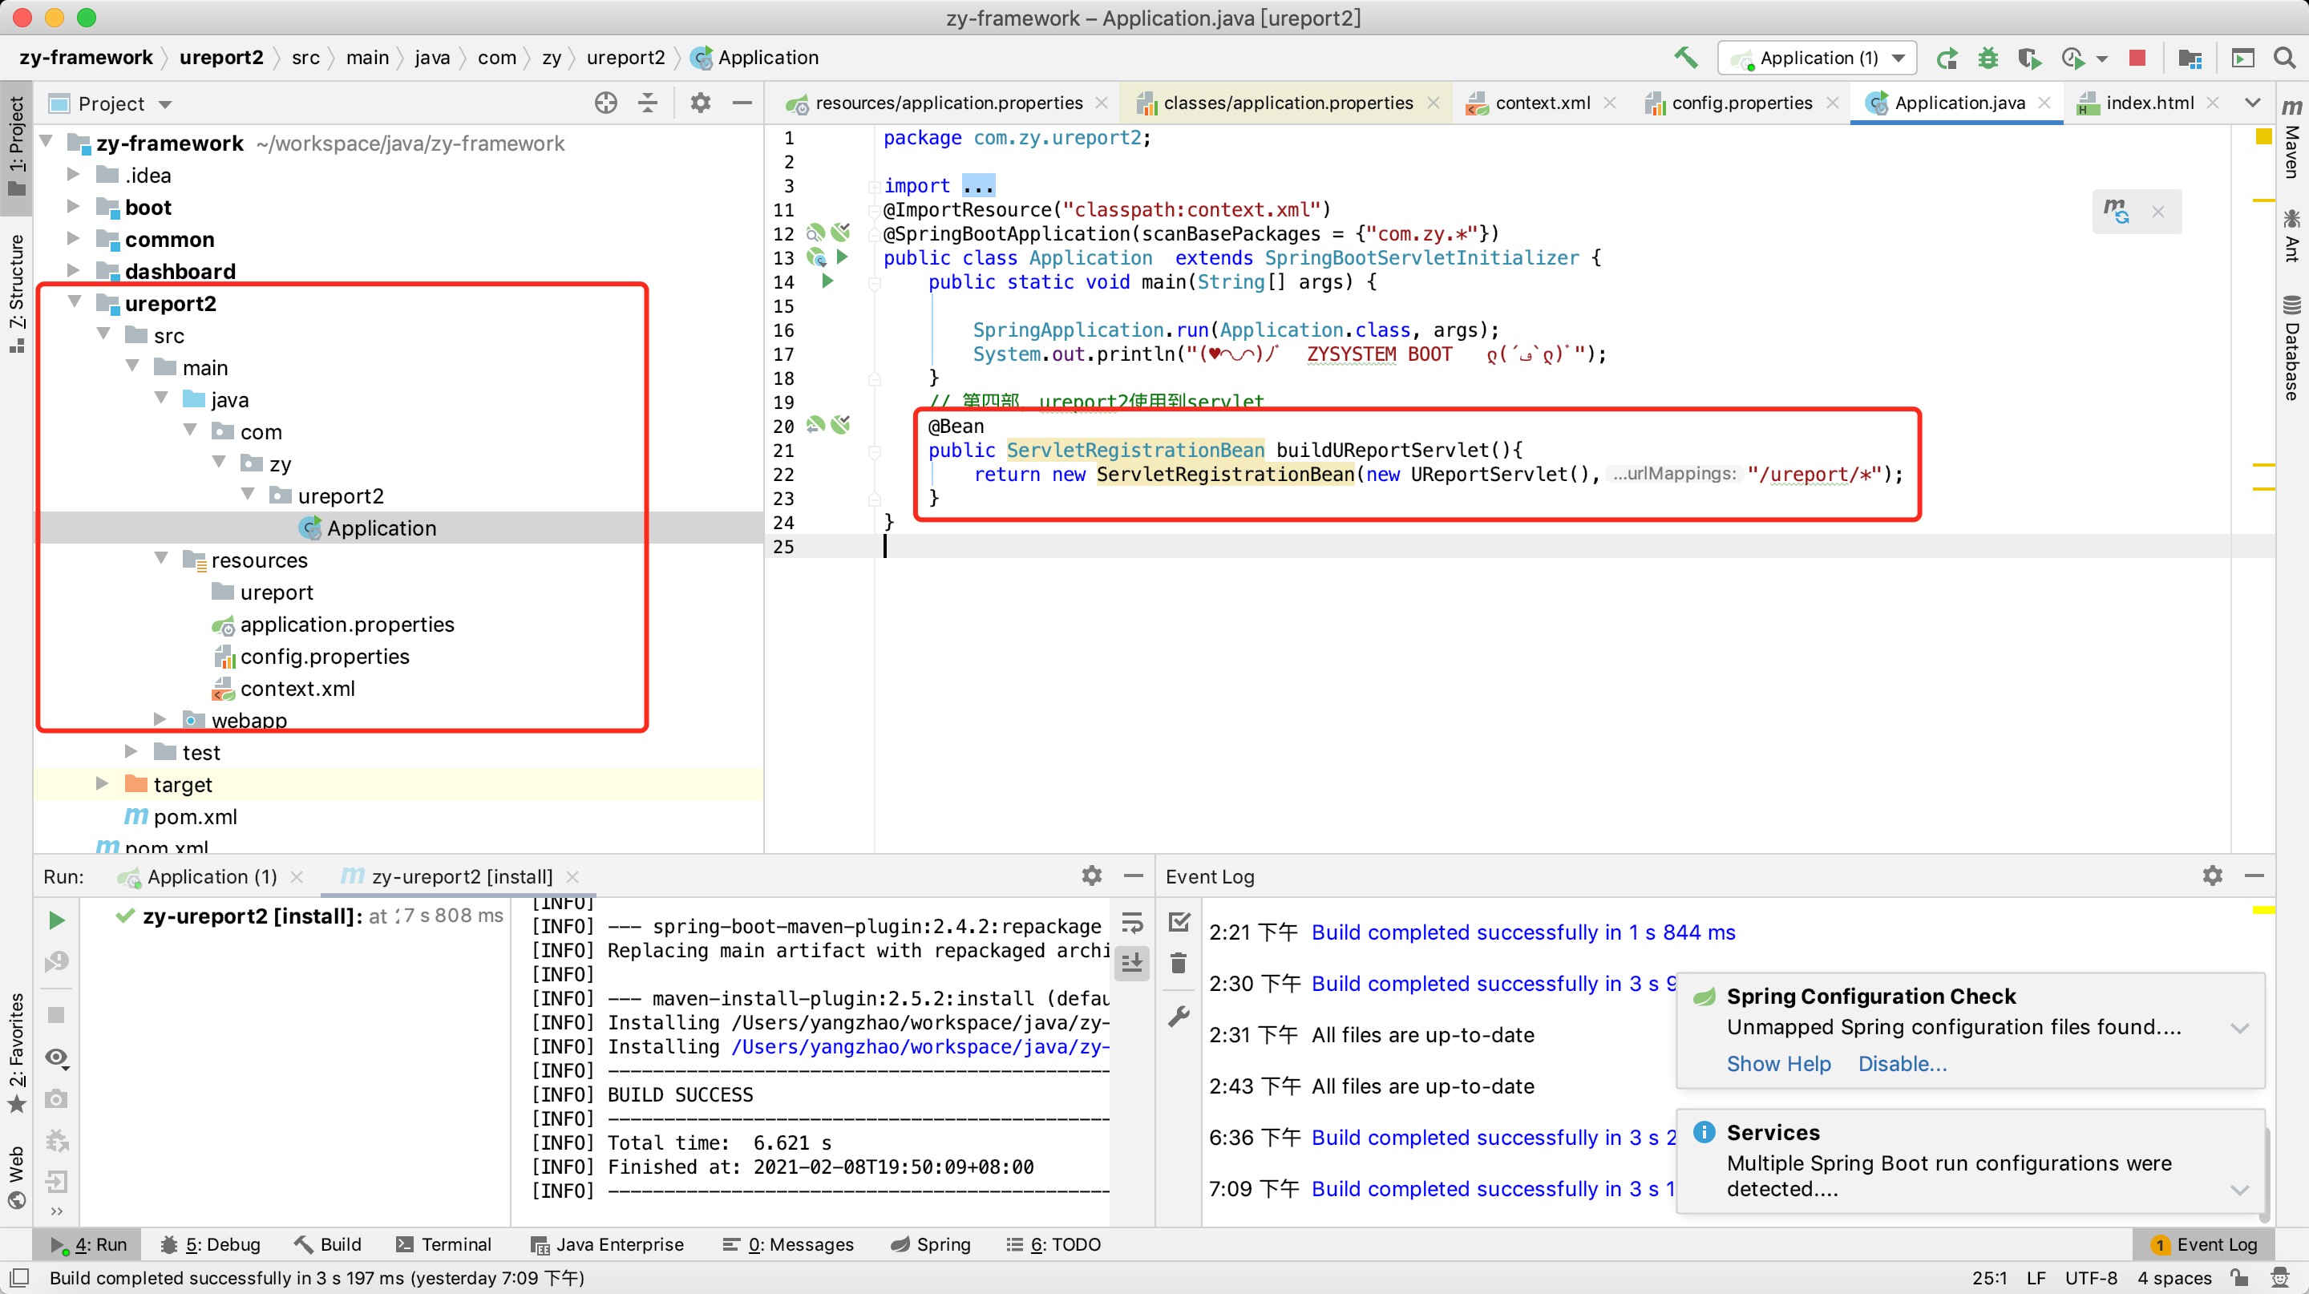Click the locate/select opened file target icon
The height and width of the screenshot is (1294, 2309).
pos(606,103)
